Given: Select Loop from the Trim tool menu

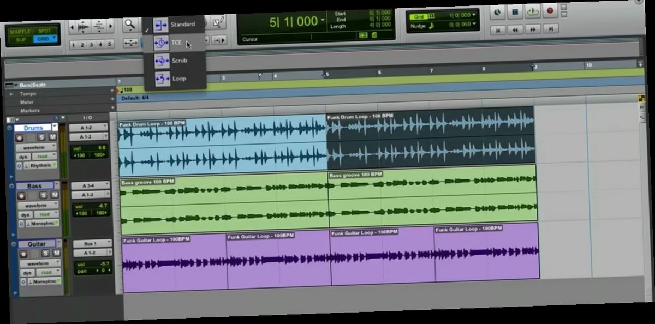Looking at the screenshot, I should [178, 79].
